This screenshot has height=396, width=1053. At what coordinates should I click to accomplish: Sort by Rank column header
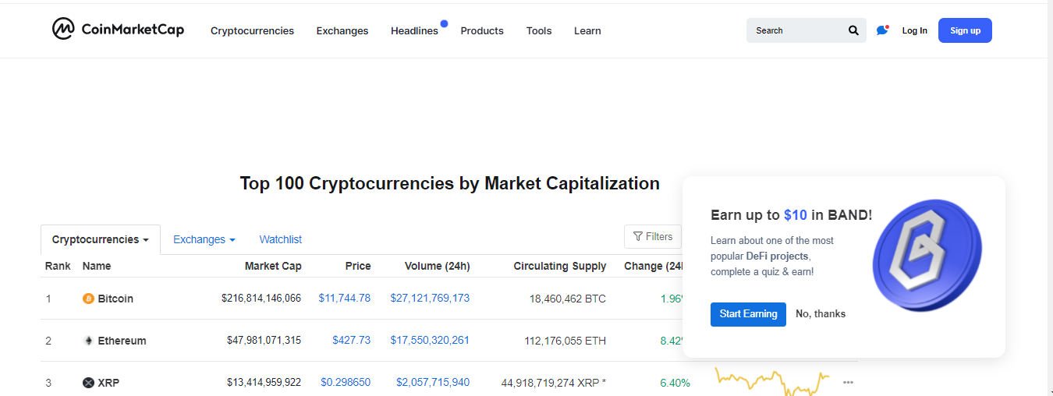click(58, 266)
